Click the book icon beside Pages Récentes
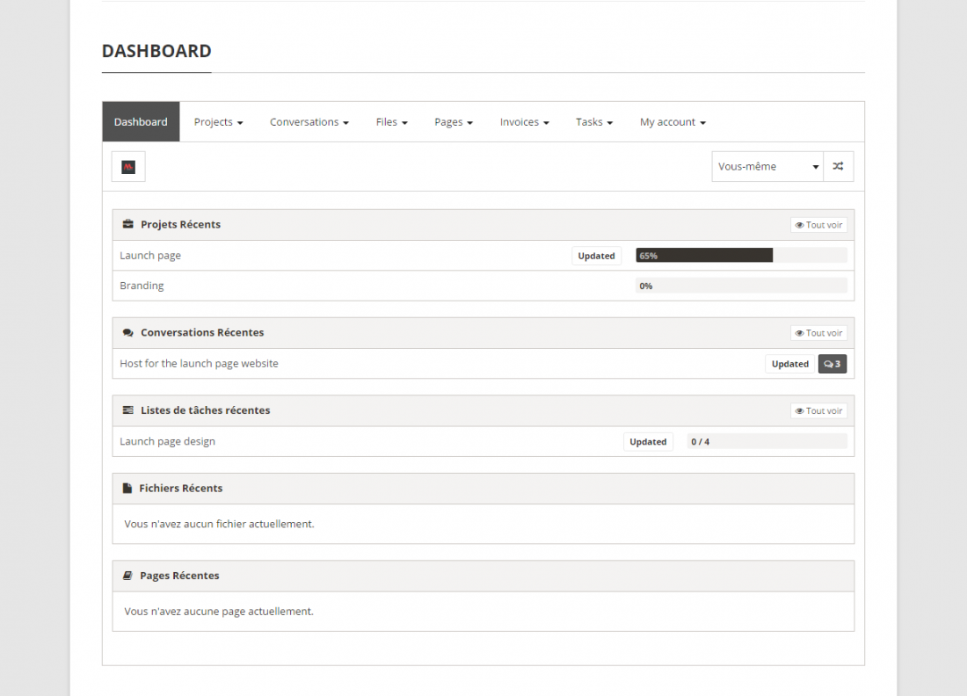Viewport: 967px width, 696px height. 128,575
